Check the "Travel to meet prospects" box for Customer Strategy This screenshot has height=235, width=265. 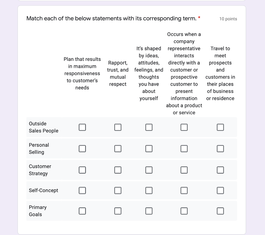point(220,170)
